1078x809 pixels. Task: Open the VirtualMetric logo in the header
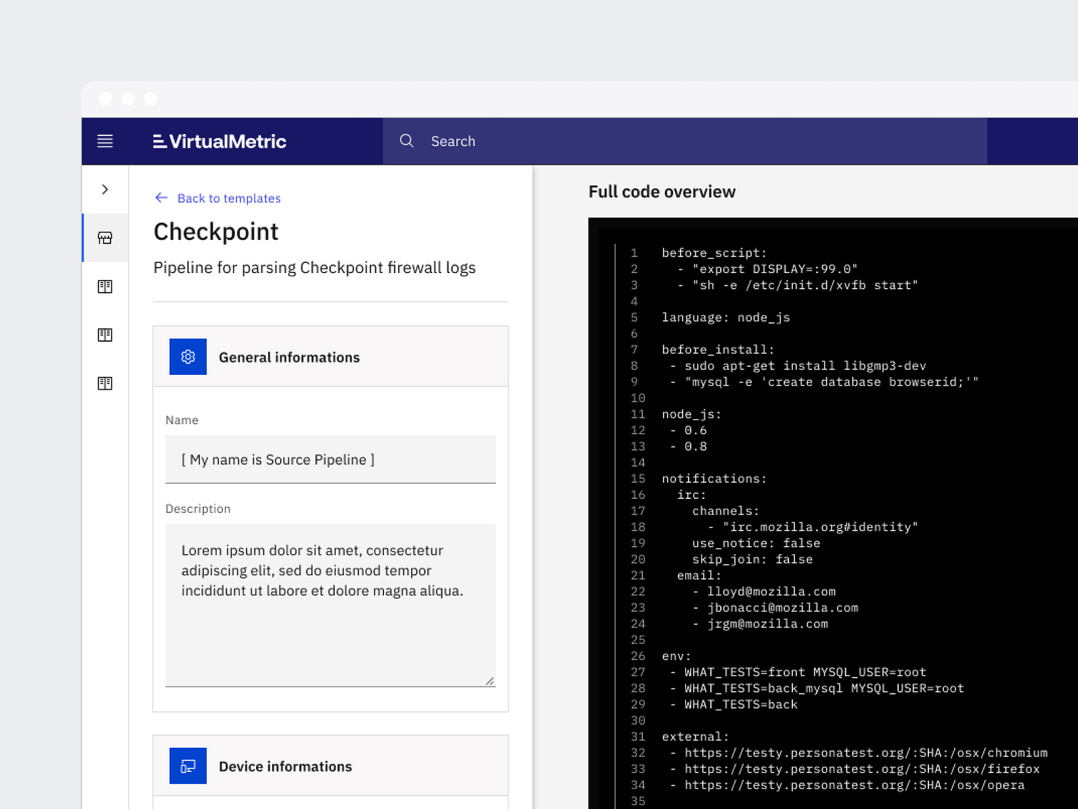220,141
